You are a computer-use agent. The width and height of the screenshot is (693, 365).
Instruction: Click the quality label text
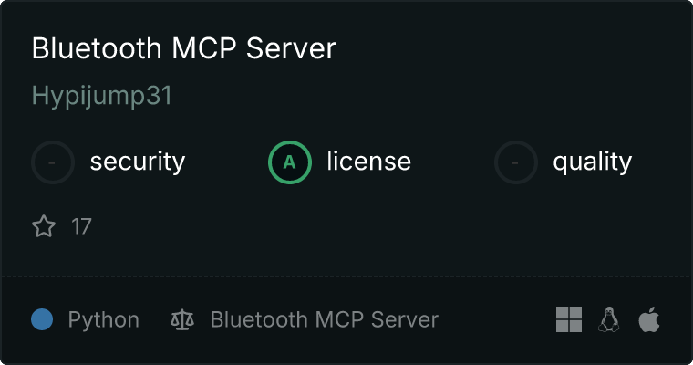tap(592, 162)
